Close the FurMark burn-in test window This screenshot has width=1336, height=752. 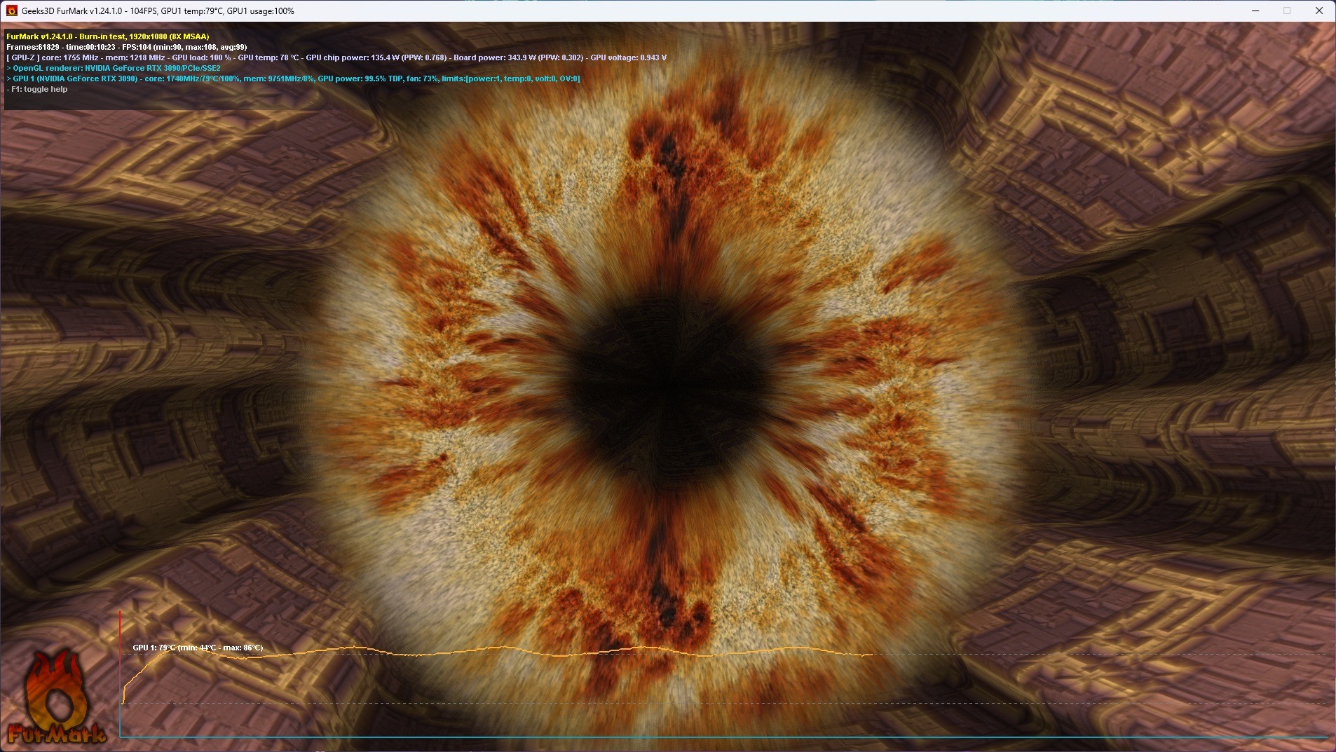1319,11
